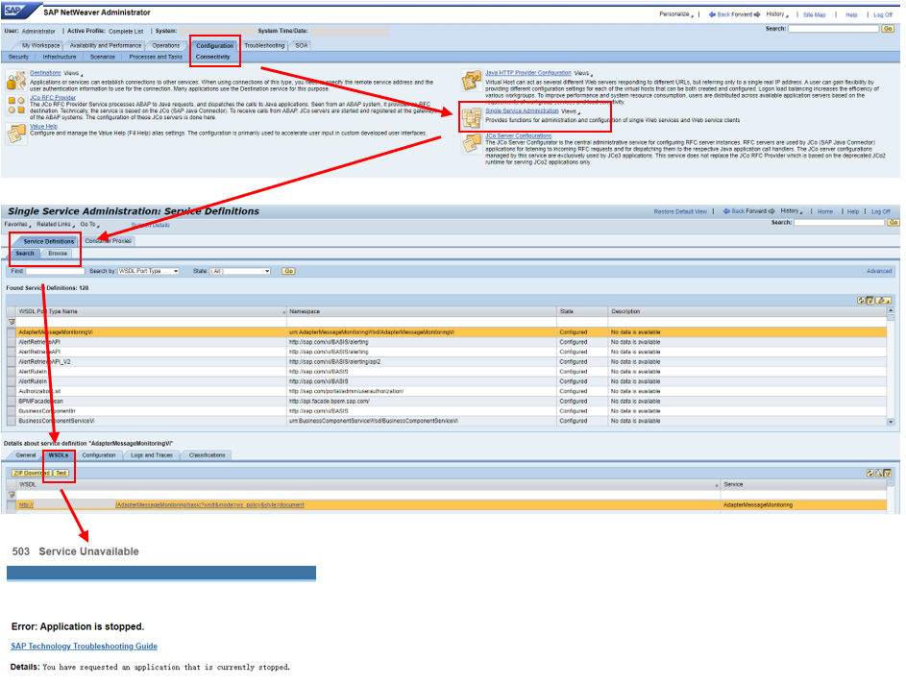This screenshot has height=684, width=906.
Task: Open the SOA tab
Action: [x=301, y=46]
